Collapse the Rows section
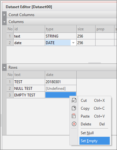The width and height of the screenshot is (117, 150). click(4, 67)
